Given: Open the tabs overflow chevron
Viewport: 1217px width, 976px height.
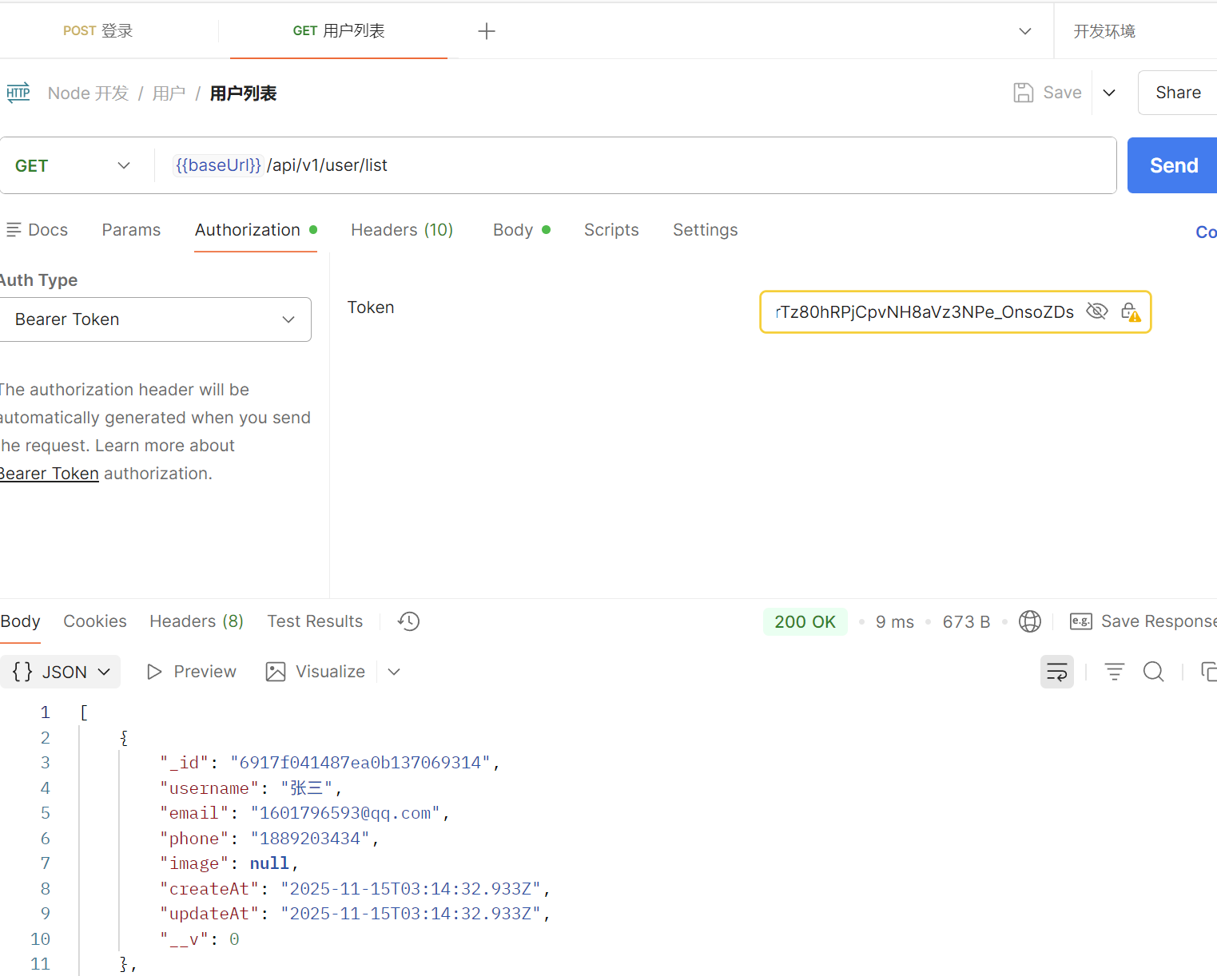Looking at the screenshot, I should click(1025, 31).
